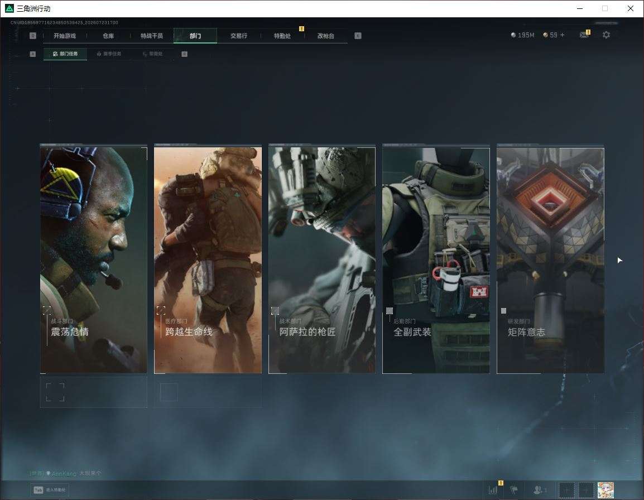Open the third sub-tab with swap icon

click(152, 54)
